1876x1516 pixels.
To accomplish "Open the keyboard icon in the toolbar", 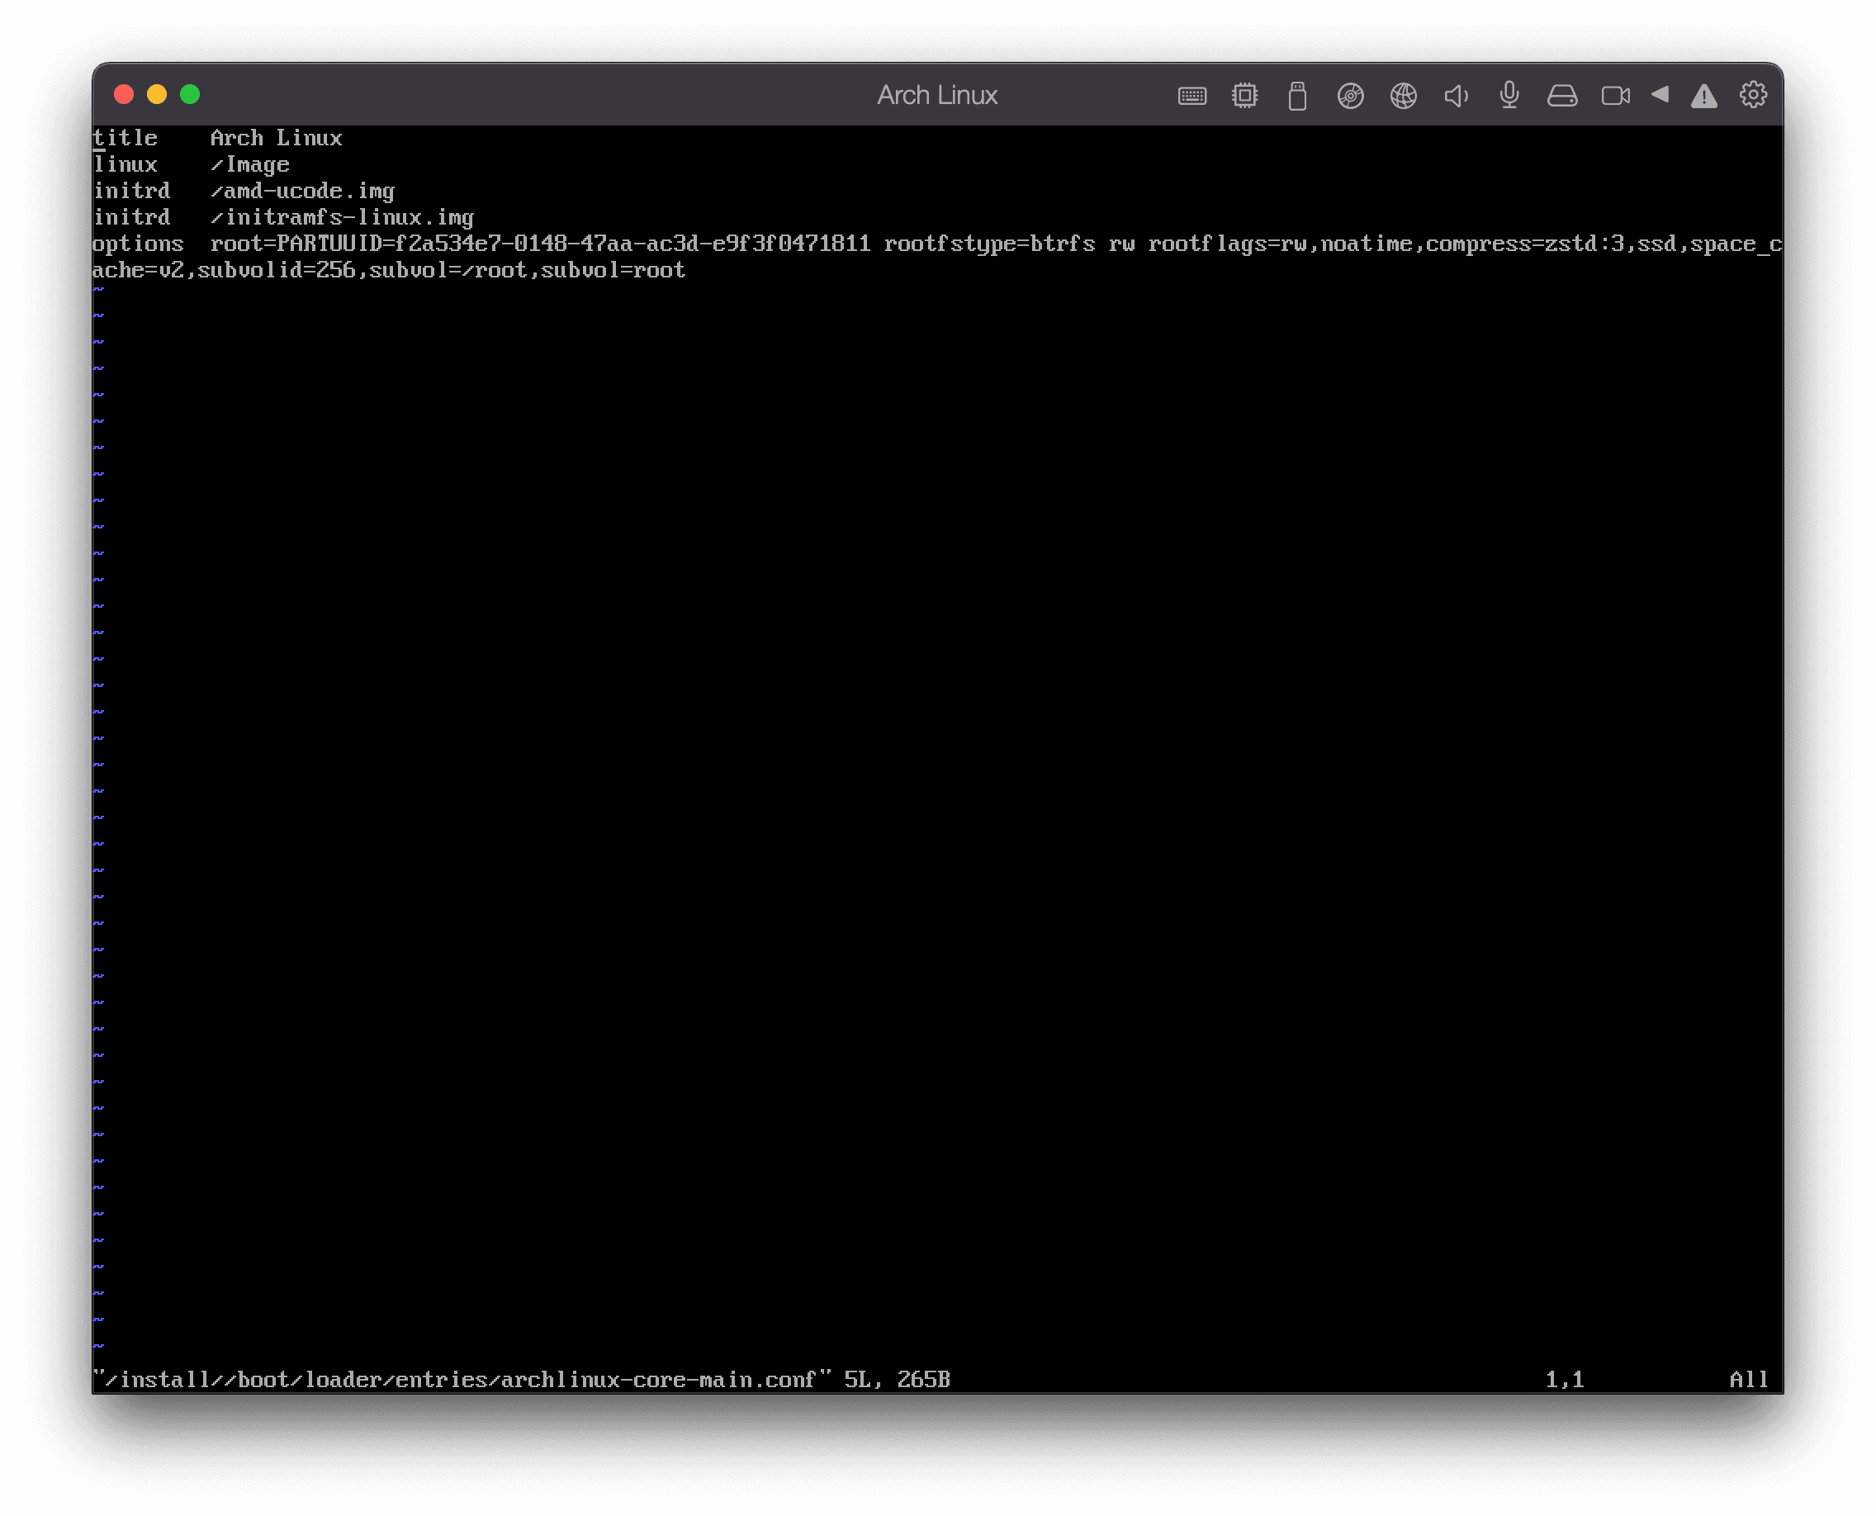I will 1192,95.
